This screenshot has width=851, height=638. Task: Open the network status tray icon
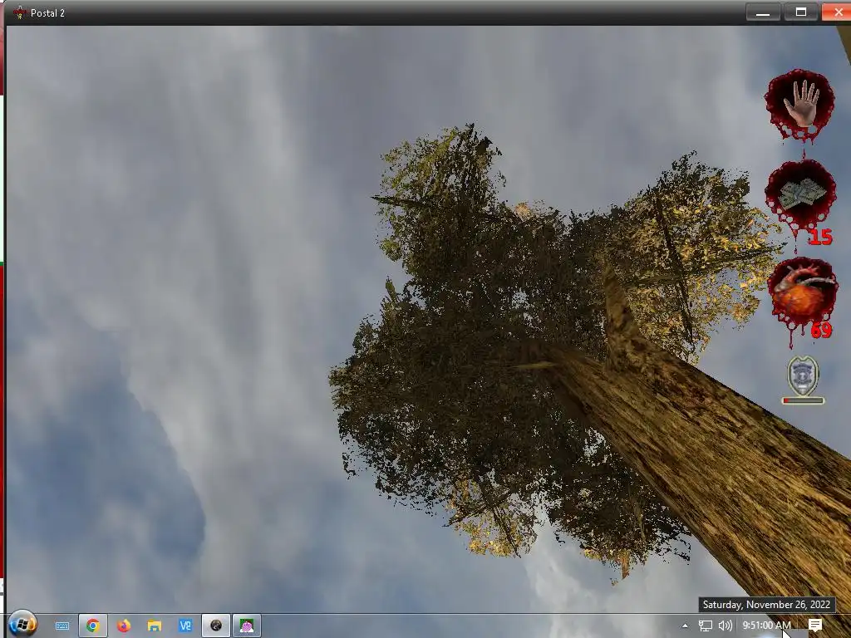tap(705, 626)
